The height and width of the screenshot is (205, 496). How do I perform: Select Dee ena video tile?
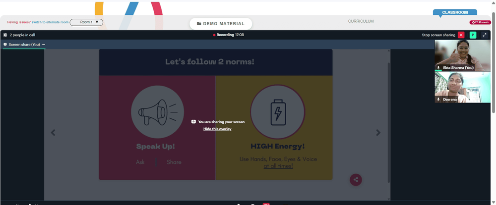[x=462, y=87]
